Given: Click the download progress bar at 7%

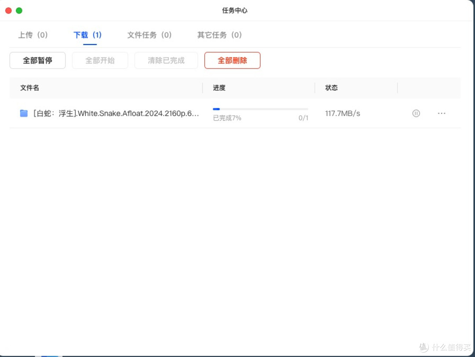Looking at the screenshot, I should pos(260,109).
